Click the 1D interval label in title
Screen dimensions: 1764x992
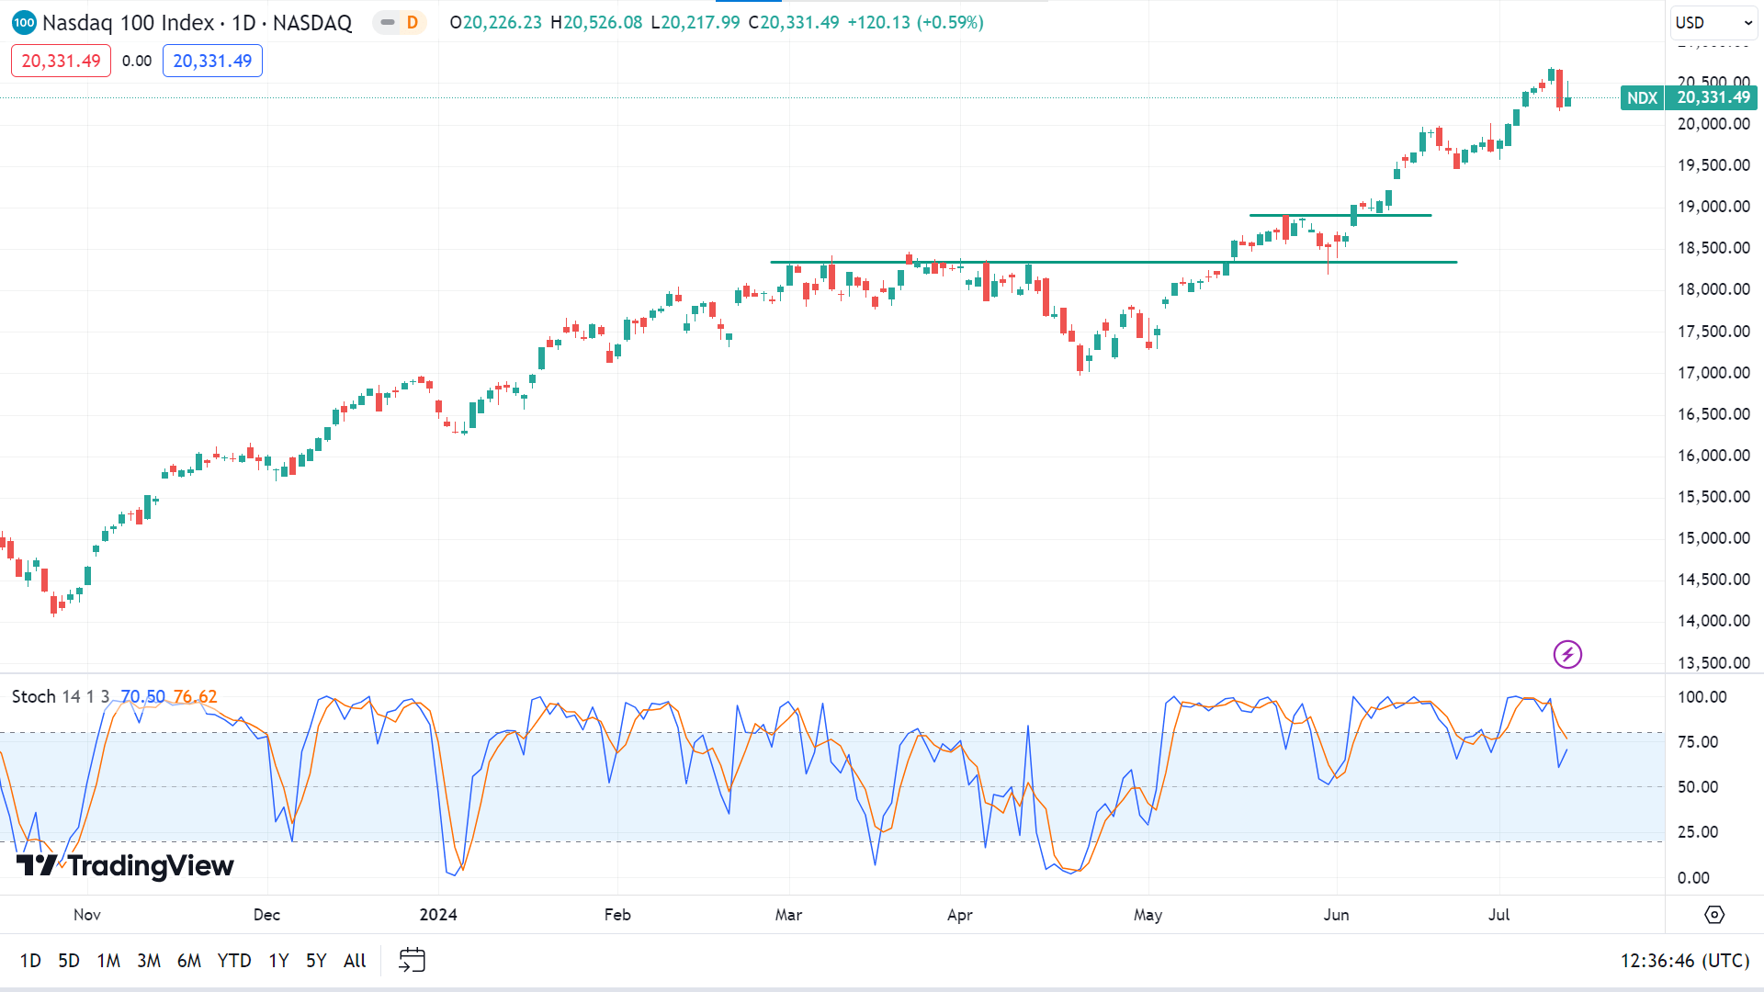point(243,22)
